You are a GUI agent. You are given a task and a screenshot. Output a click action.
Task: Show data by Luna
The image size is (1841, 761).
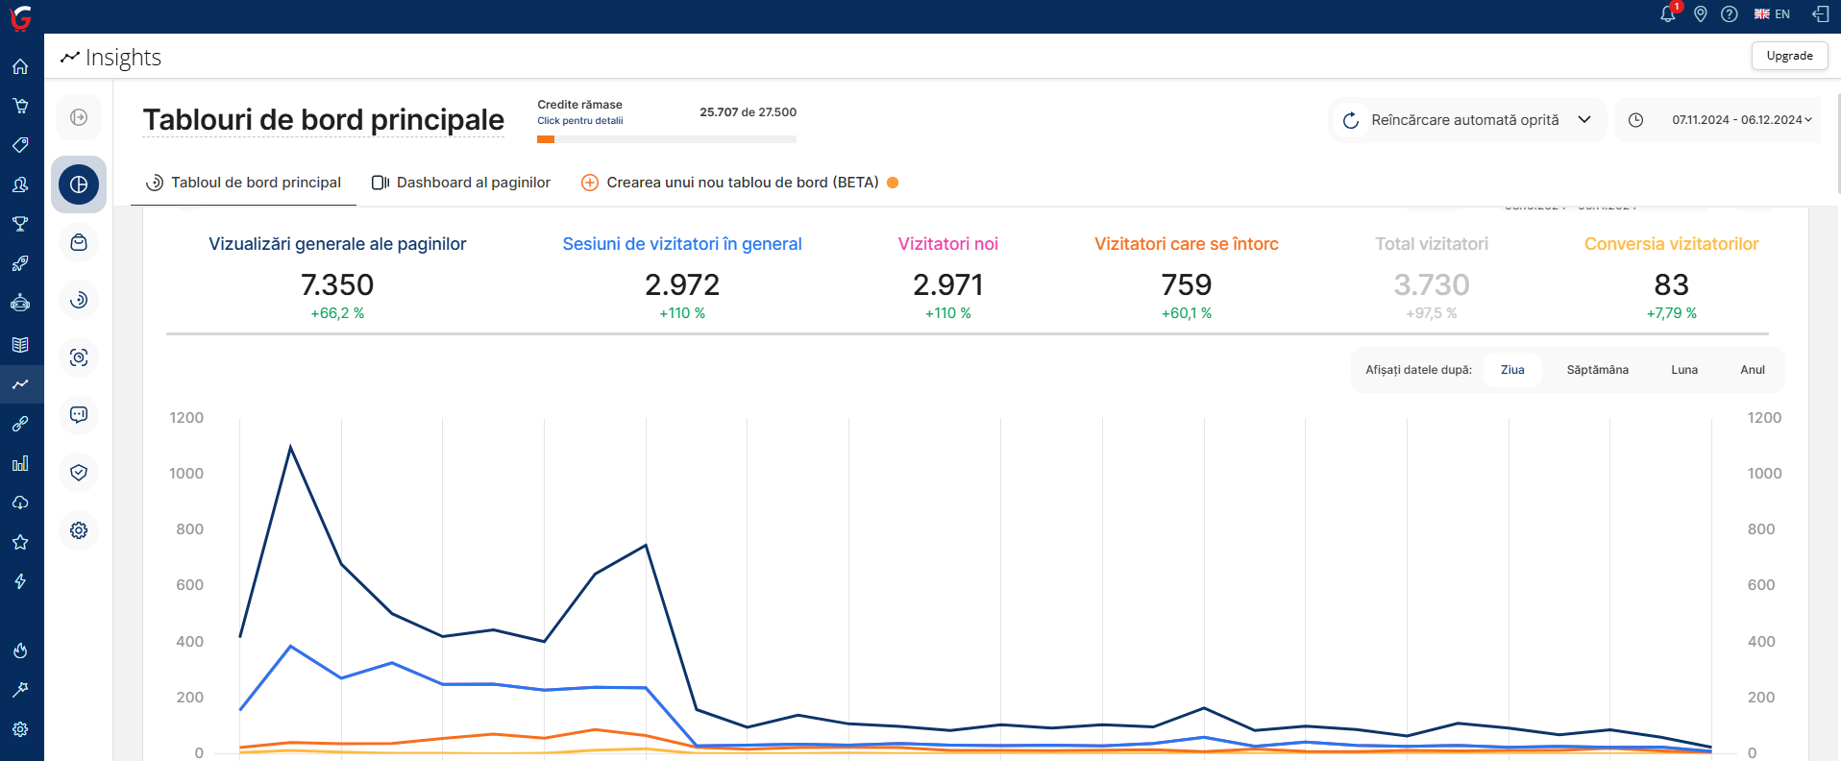click(1684, 370)
